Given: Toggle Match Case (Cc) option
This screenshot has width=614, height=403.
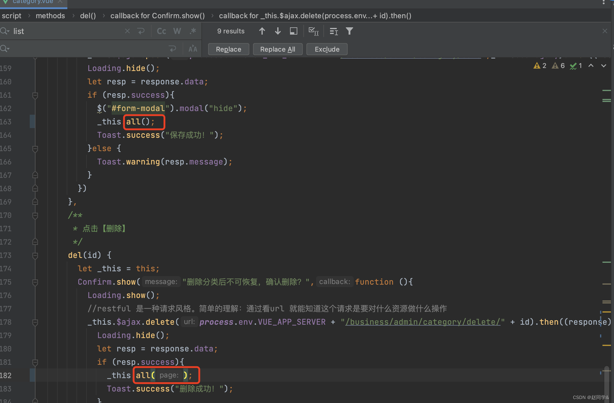Looking at the screenshot, I should 161,31.
